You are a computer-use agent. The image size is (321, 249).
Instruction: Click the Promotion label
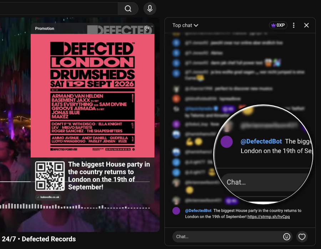[x=45, y=28]
